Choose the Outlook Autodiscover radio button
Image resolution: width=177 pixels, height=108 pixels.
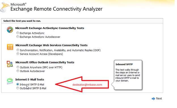click(x=18, y=71)
